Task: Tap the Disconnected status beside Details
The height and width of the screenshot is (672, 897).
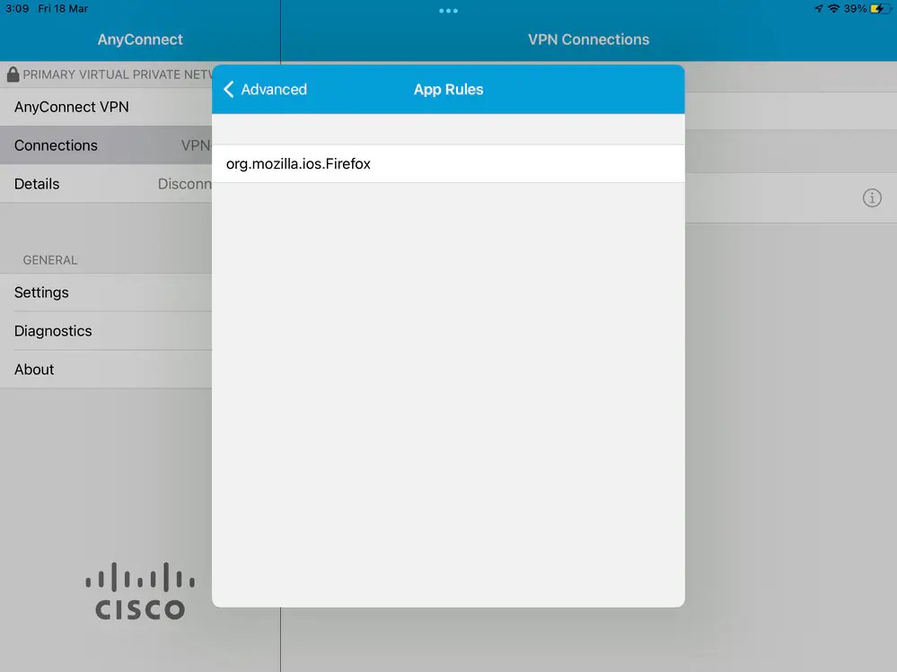Action: click(x=186, y=183)
